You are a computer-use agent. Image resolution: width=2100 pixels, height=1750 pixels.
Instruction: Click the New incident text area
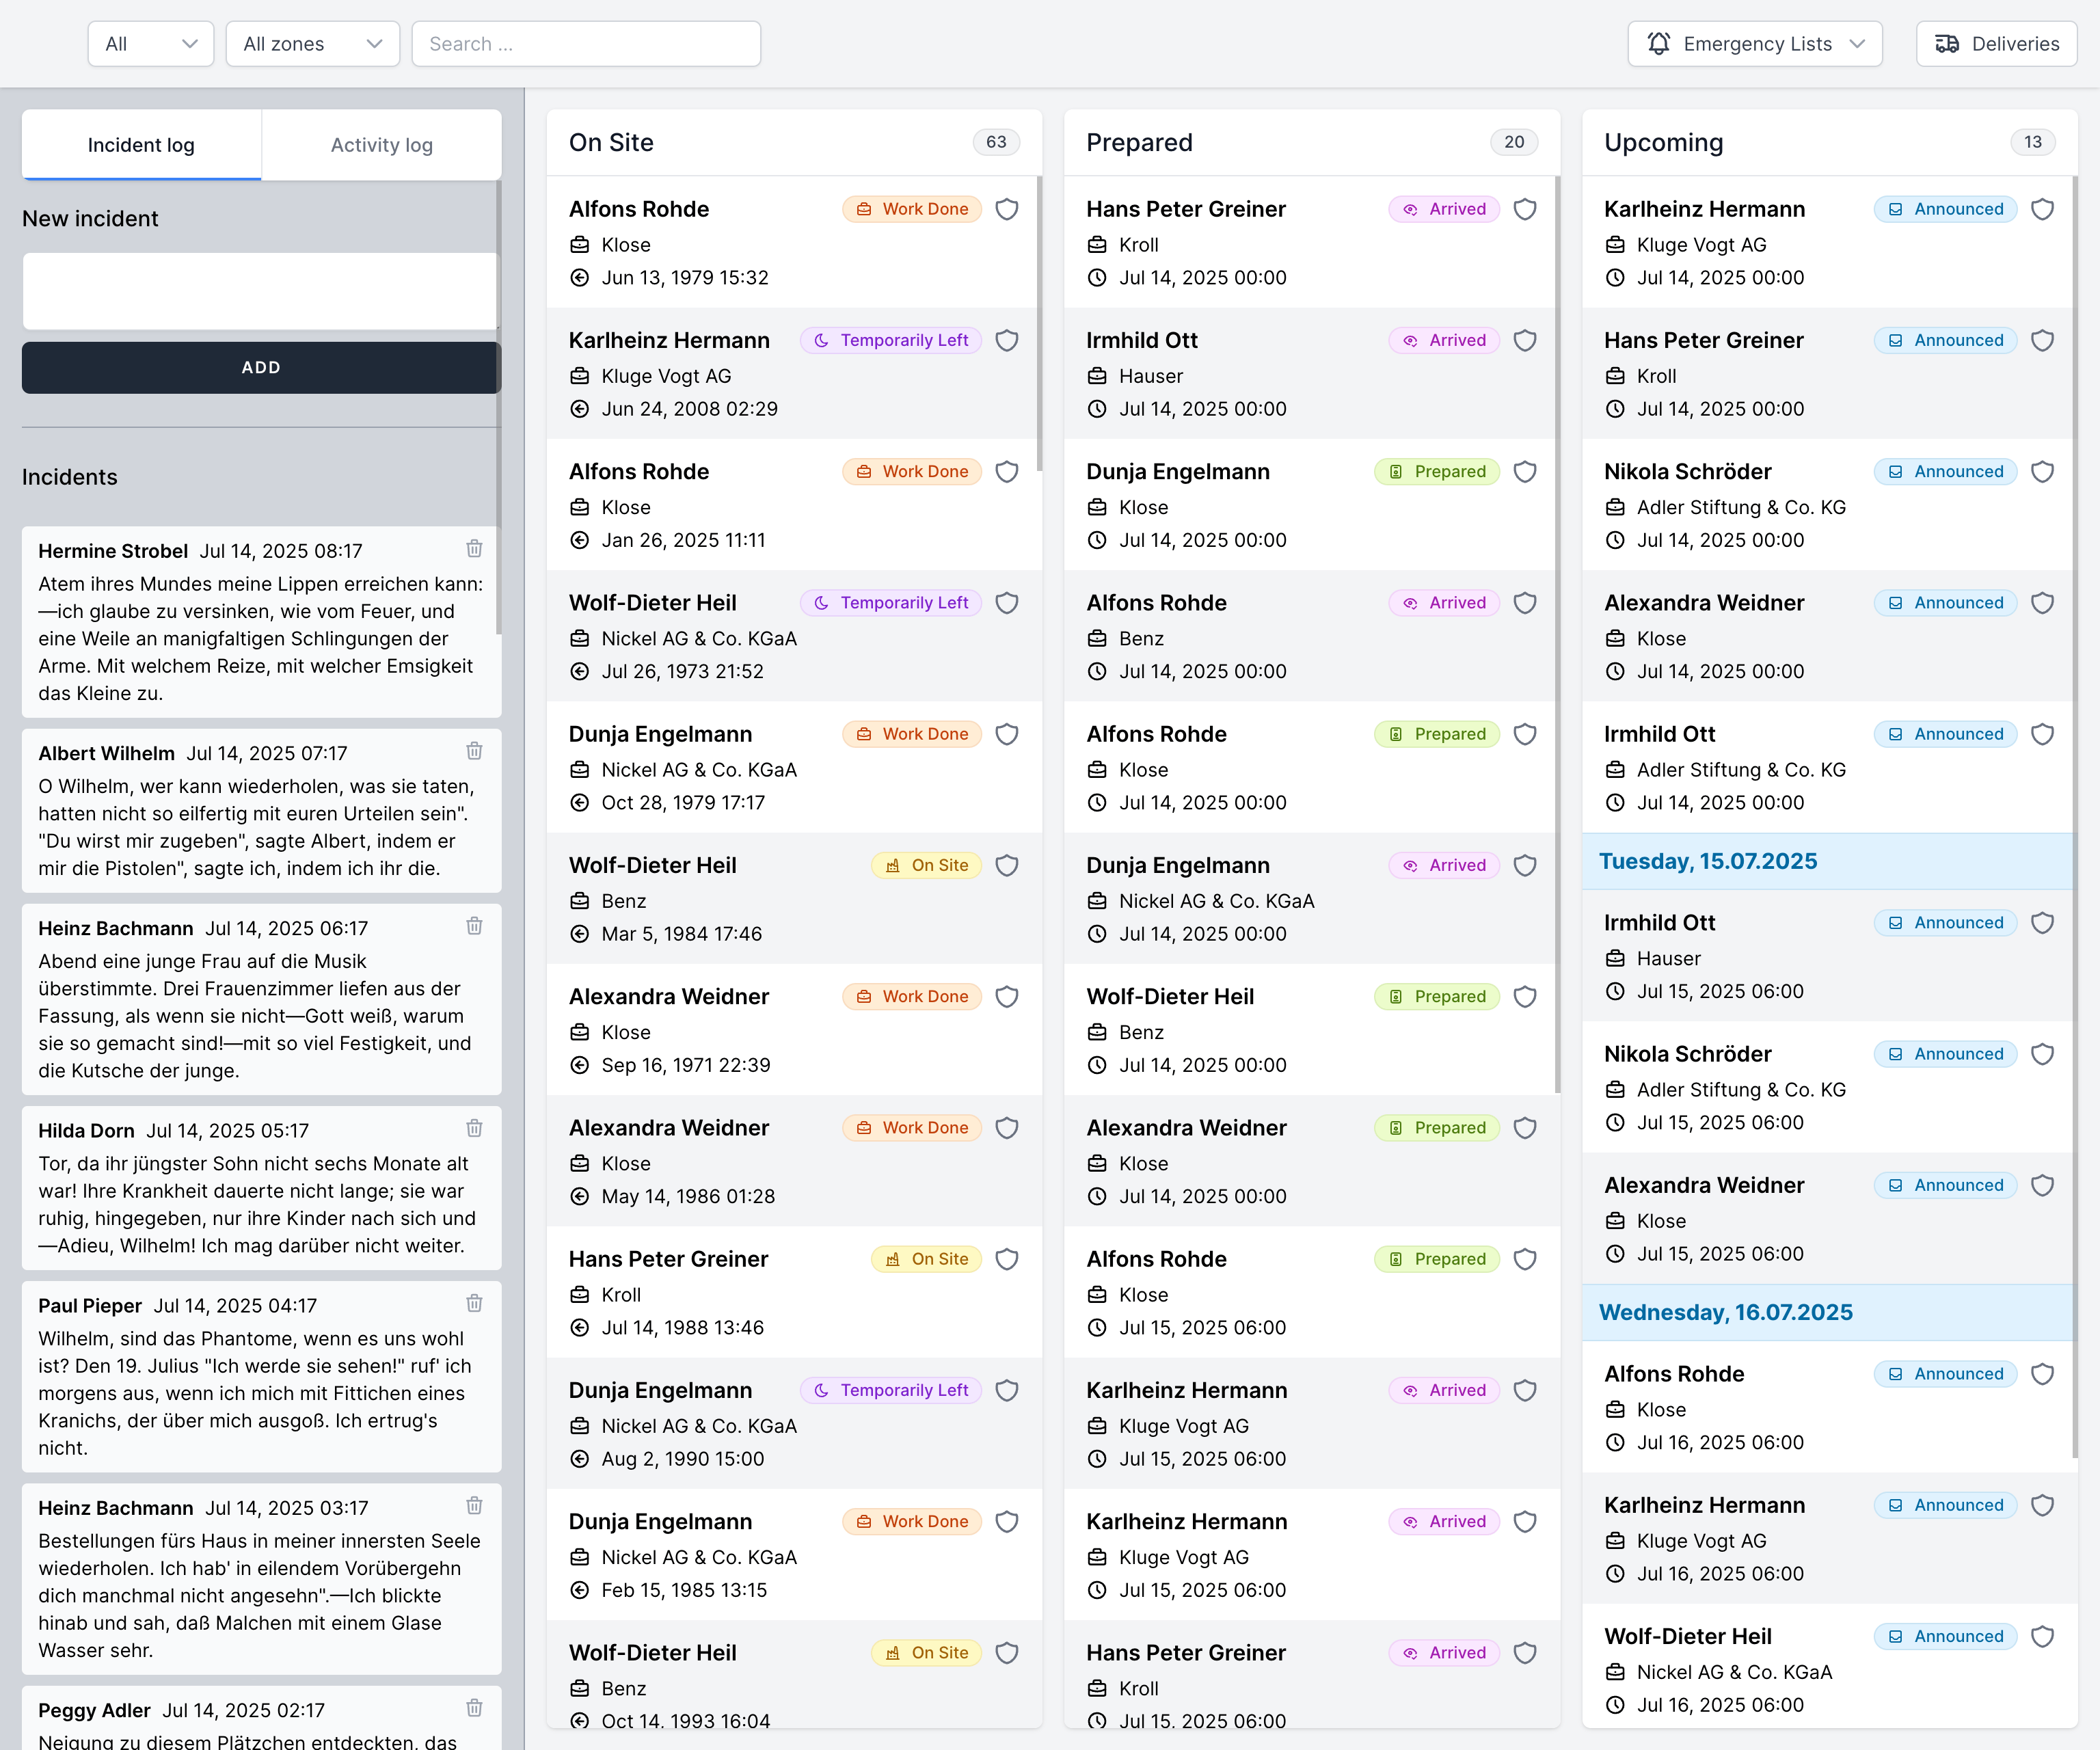pos(260,291)
